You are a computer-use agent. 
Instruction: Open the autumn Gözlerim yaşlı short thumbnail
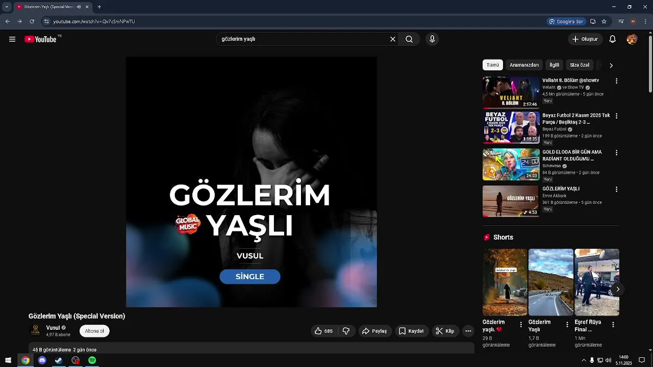[505, 282]
